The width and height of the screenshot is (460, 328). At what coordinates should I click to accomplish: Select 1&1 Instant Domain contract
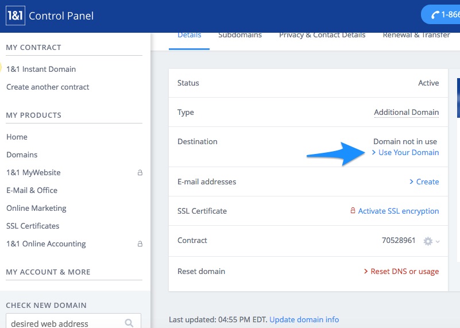(41, 70)
